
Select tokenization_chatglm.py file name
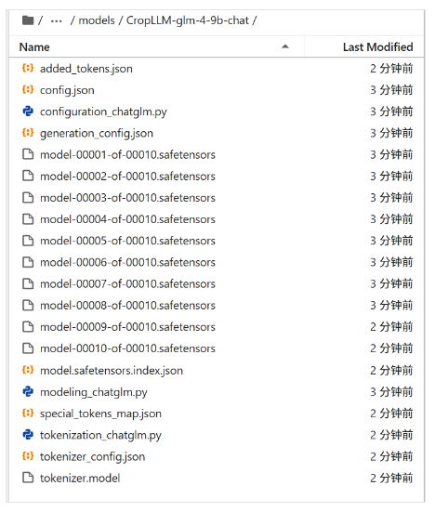tap(100, 435)
